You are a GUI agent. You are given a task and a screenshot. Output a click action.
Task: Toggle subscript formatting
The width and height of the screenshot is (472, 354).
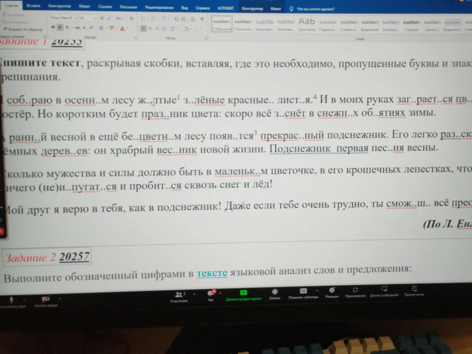coord(84,28)
